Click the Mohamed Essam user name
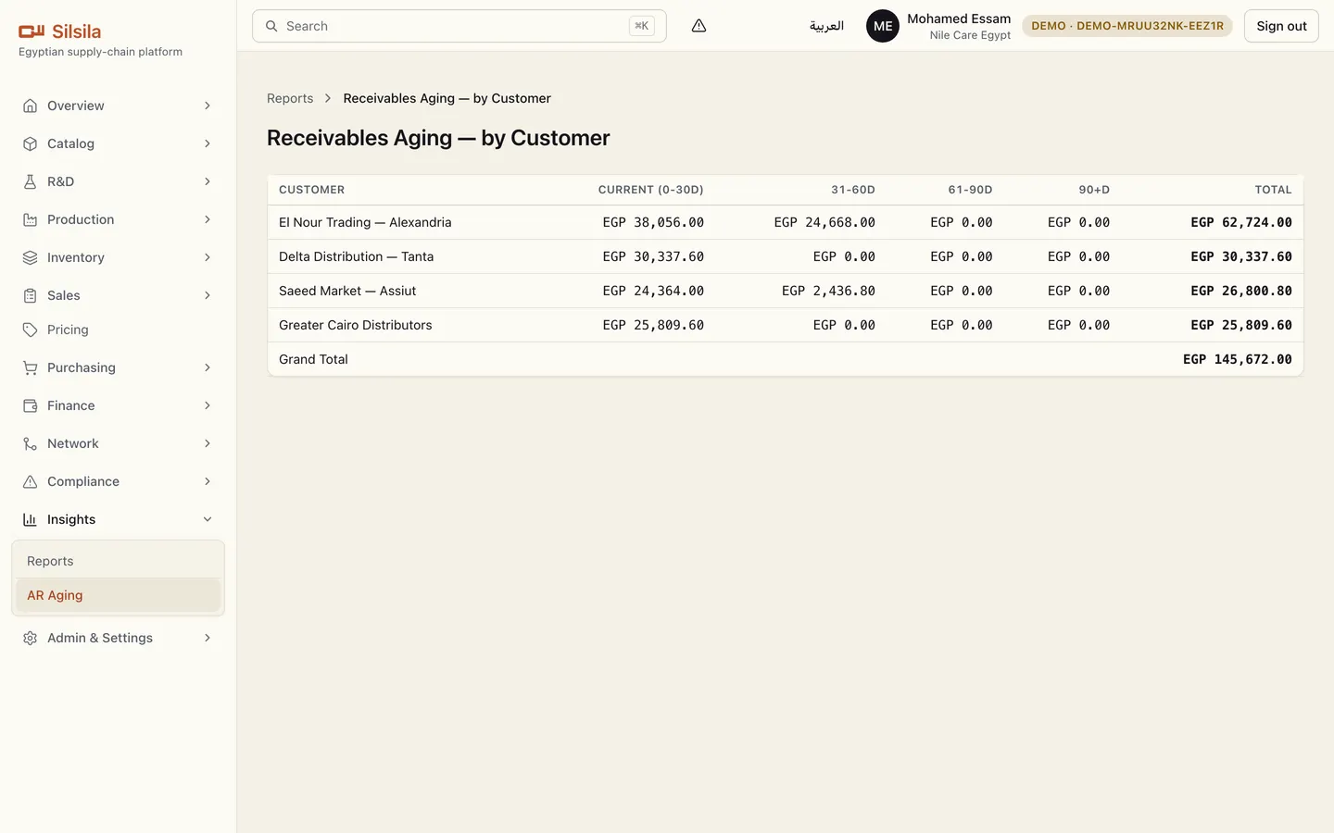 (x=959, y=19)
